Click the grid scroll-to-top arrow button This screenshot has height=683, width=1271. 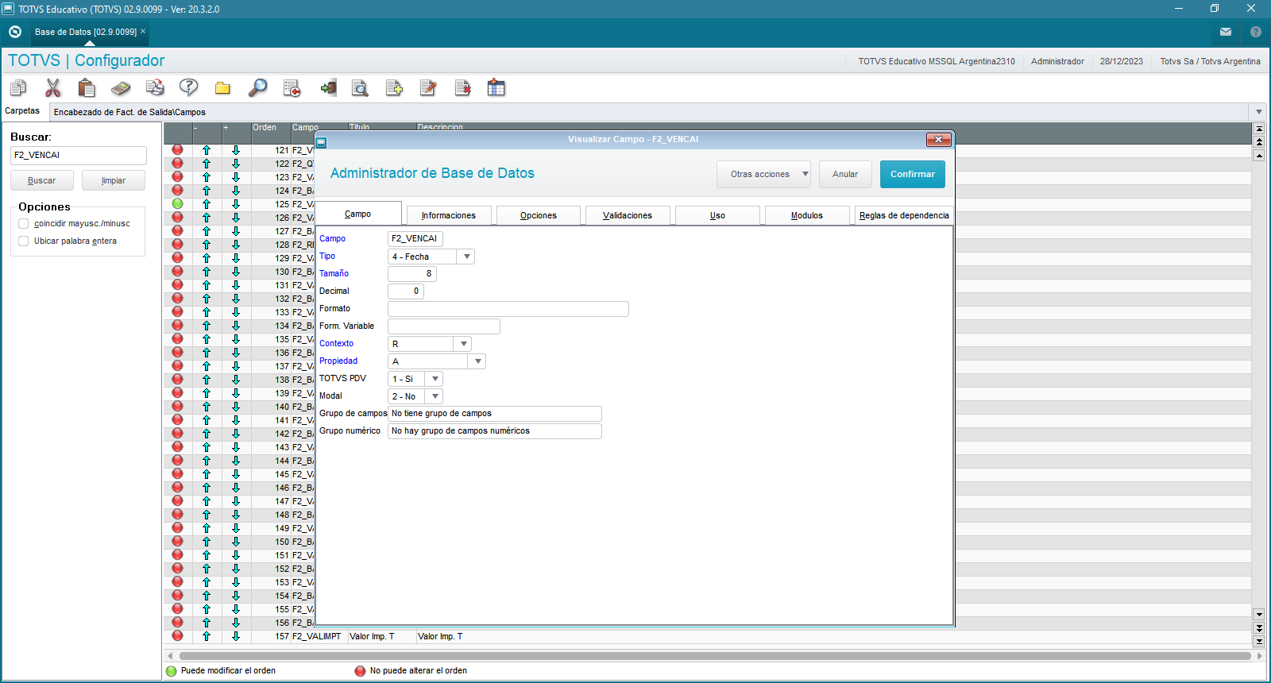tap(1258, 128)
